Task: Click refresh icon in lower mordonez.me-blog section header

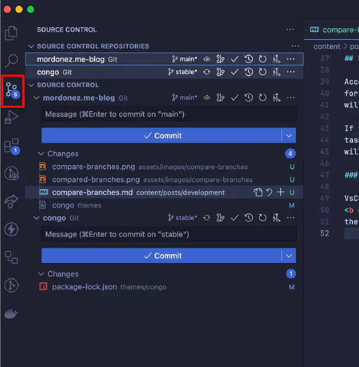Action: click(x=263, y=97)
